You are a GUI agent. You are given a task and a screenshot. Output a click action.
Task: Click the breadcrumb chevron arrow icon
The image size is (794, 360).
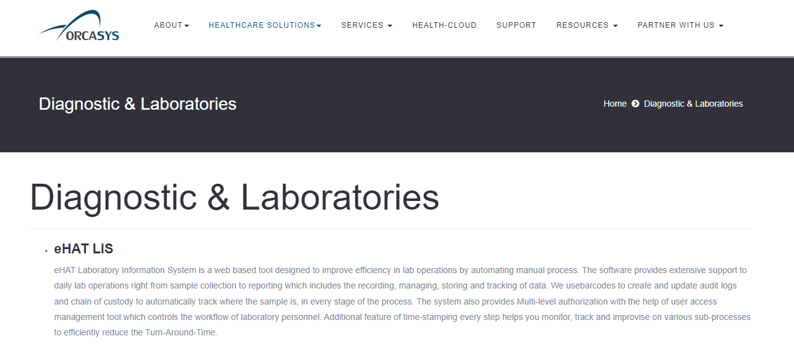coord(635,104)
